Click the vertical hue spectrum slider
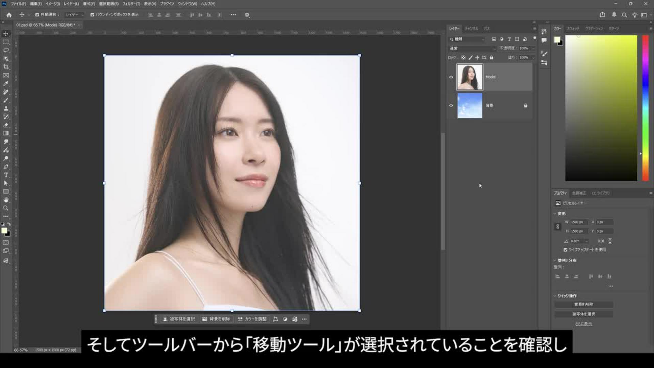 click(645, 108)
